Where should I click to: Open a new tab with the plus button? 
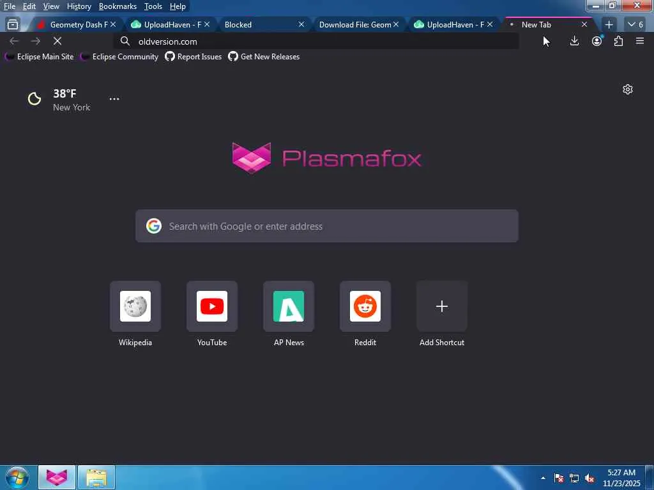(x=609, y=25)
